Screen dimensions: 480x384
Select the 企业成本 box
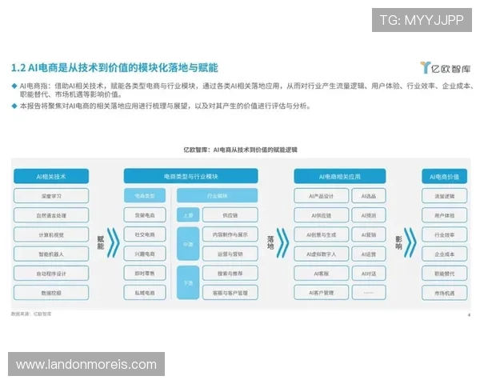(445, 254)
